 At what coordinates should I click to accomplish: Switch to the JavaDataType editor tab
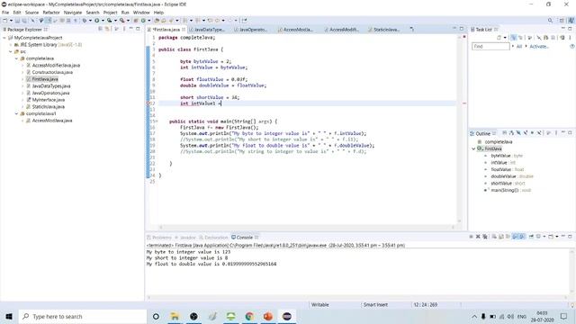pos(209,30)
